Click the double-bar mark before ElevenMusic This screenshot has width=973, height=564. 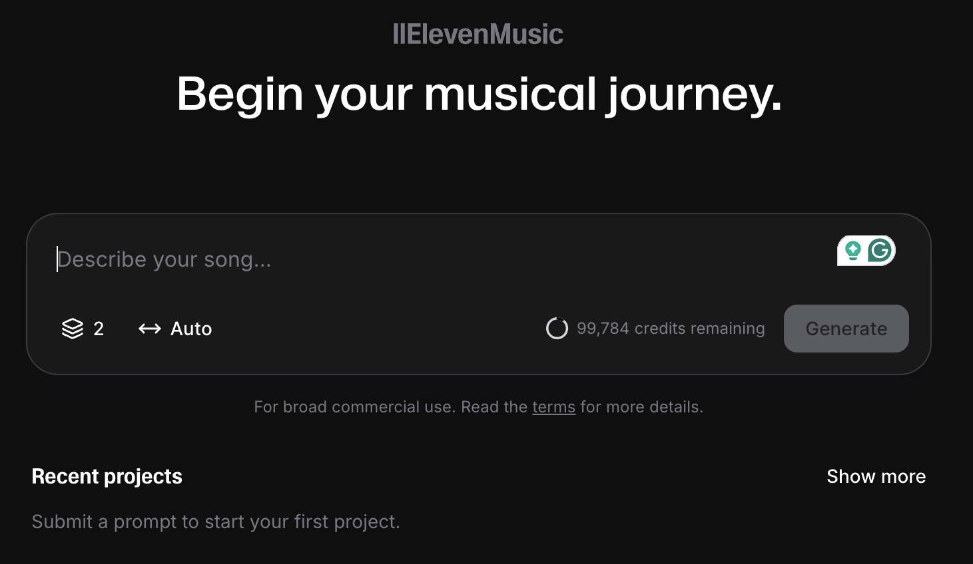click(398, 35)
